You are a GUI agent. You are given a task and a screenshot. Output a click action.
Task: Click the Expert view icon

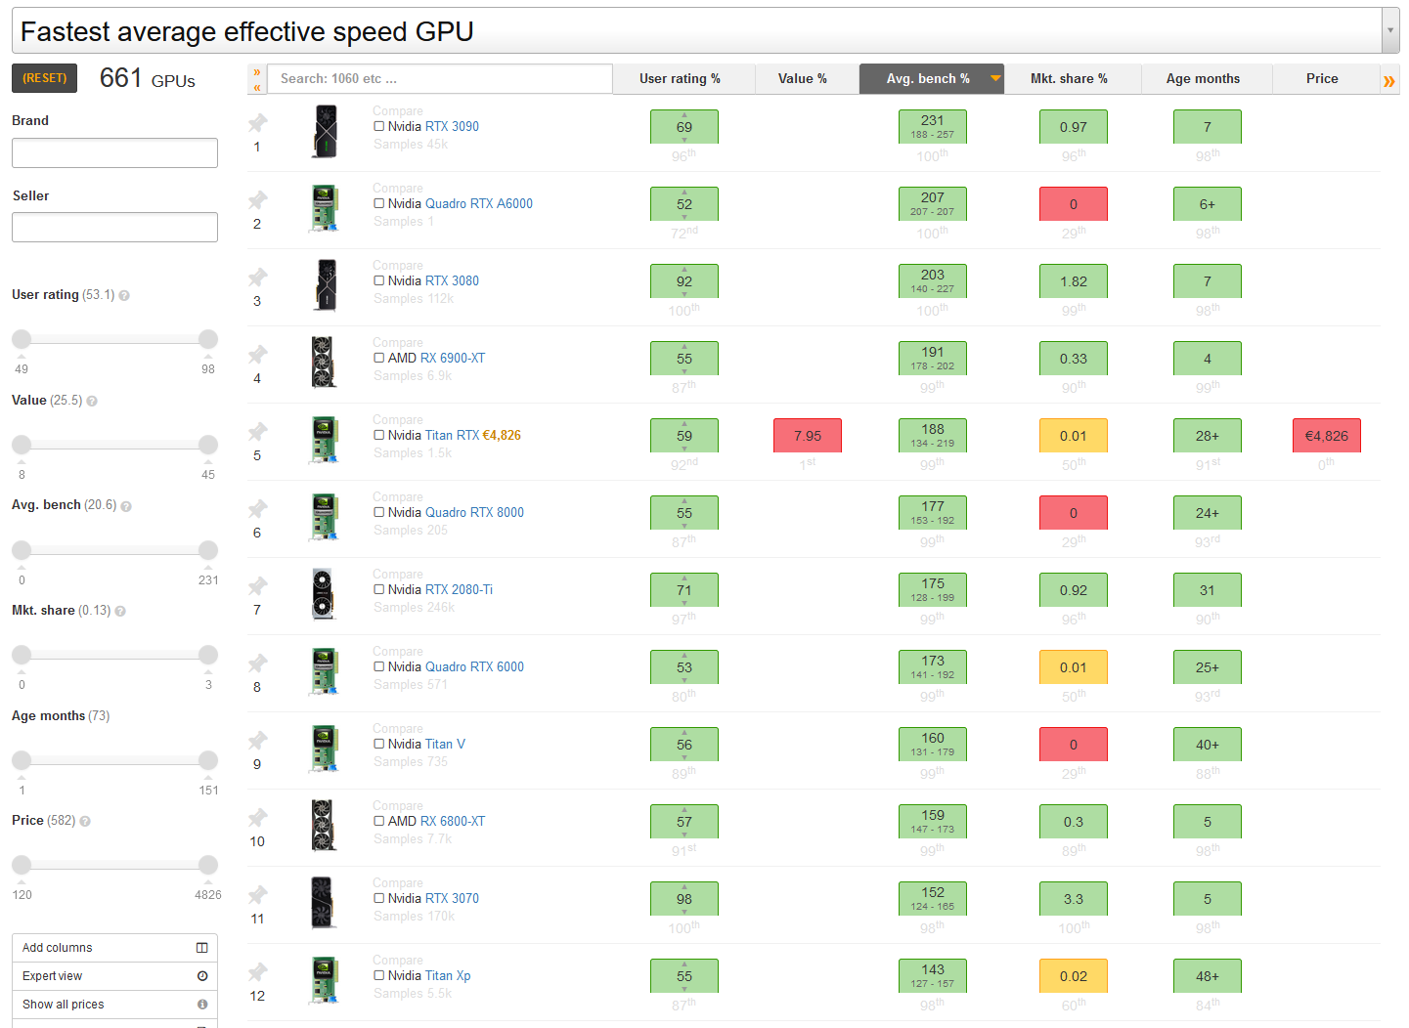[201, 976]
